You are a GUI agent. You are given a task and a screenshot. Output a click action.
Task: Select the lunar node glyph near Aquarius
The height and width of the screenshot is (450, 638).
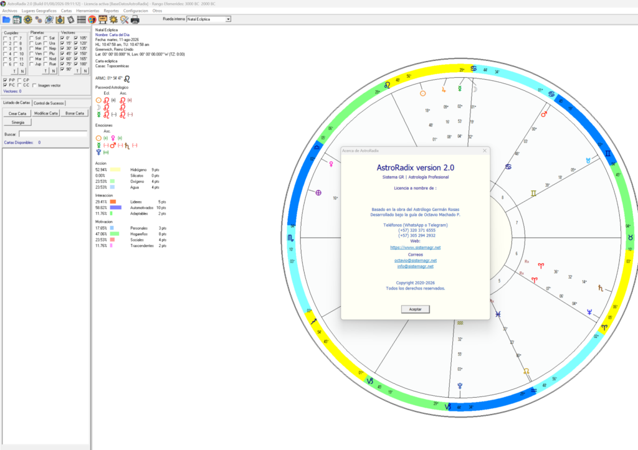tap(526, 371)
